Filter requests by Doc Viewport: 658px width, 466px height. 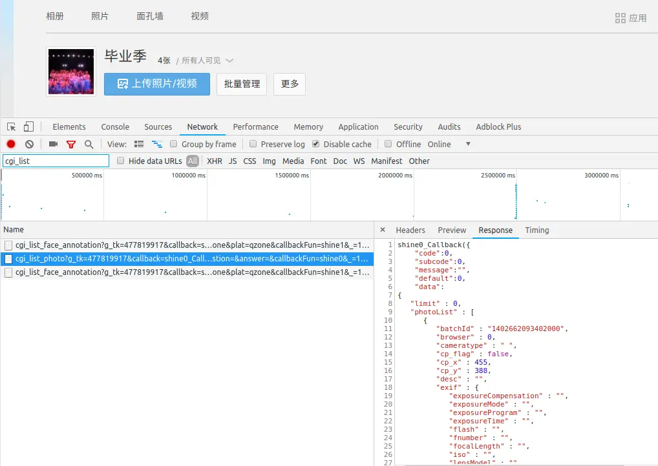coord(340,161)
